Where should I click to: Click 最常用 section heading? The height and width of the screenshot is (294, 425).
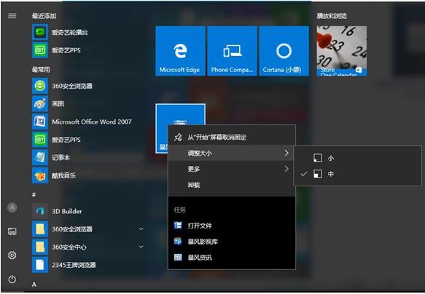[x=41, y=70]
